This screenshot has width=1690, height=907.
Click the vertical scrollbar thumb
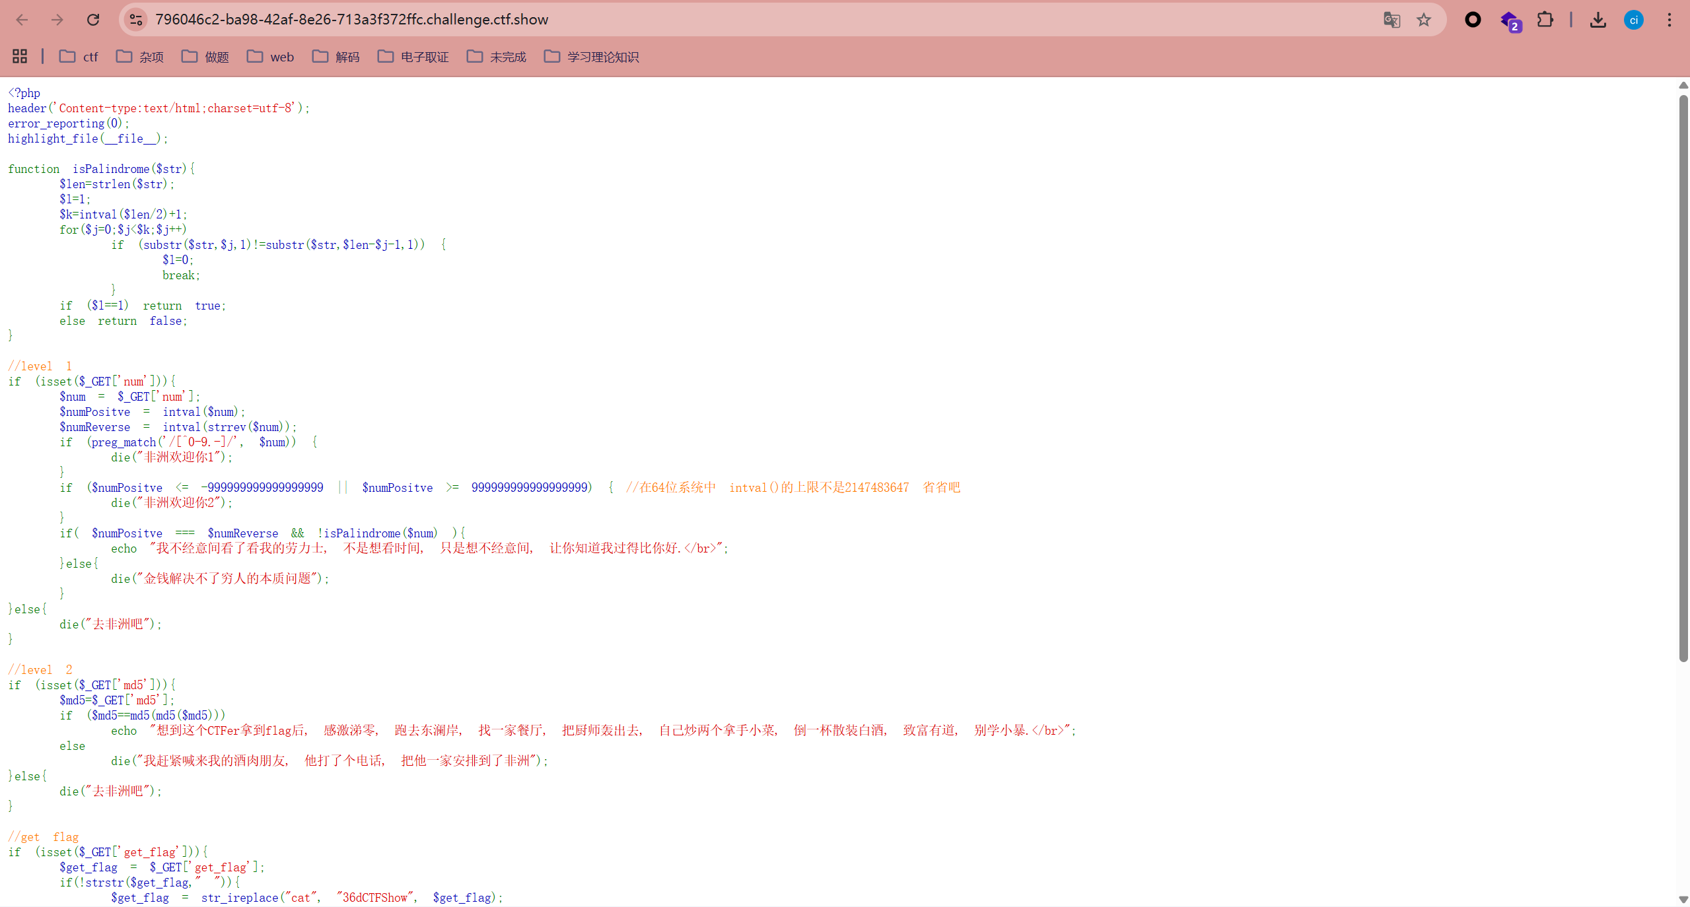tap(1683, 376)
